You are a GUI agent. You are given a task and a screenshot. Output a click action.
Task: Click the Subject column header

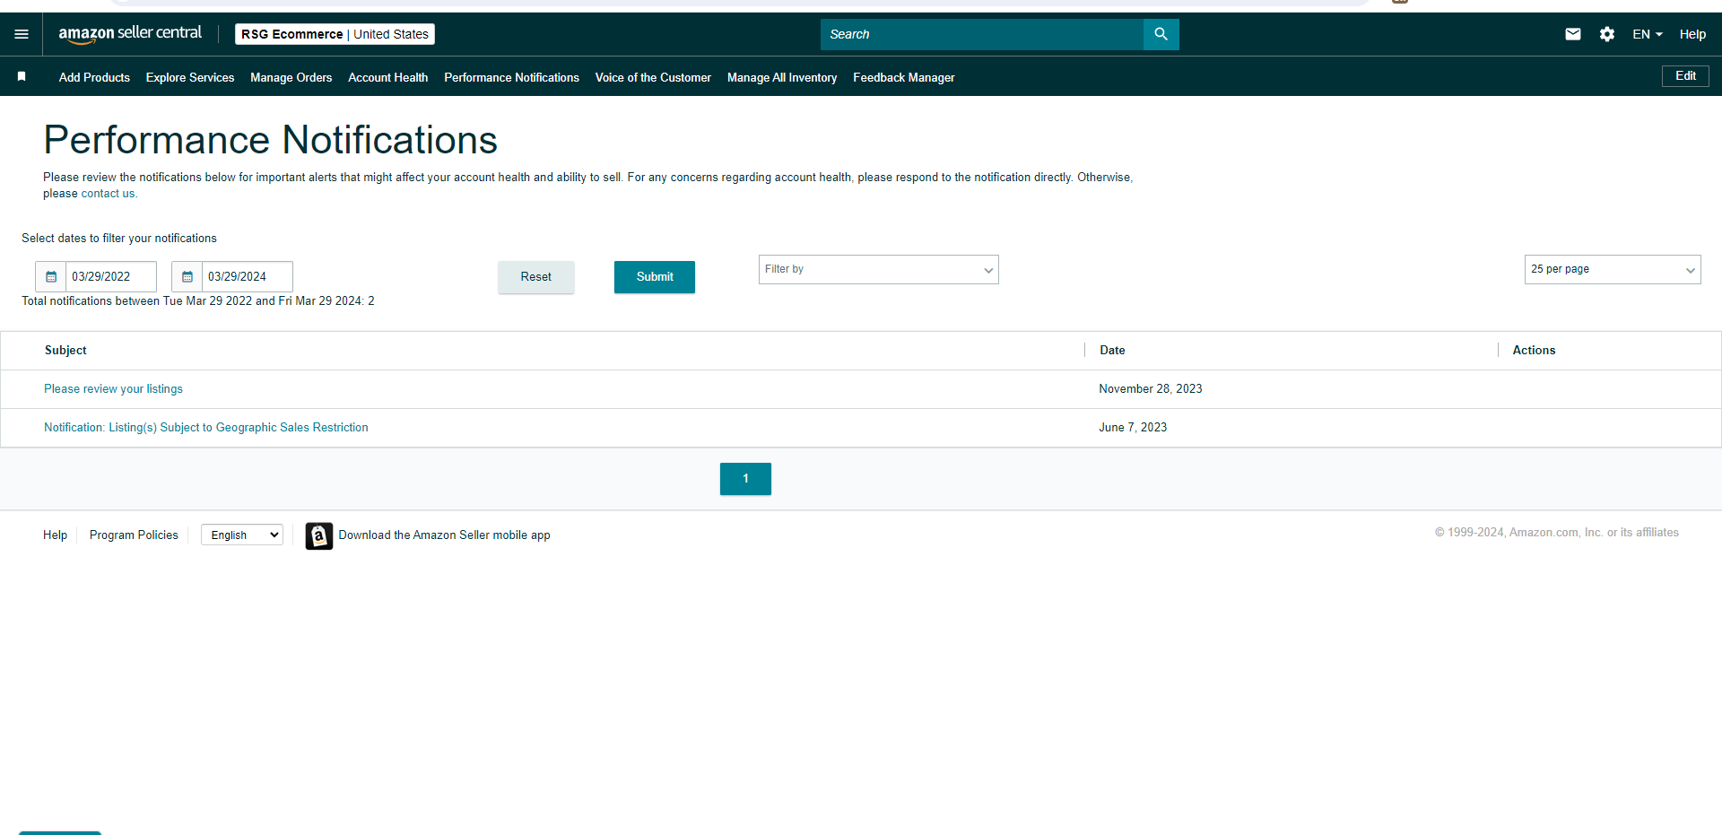tap(65, 350)
